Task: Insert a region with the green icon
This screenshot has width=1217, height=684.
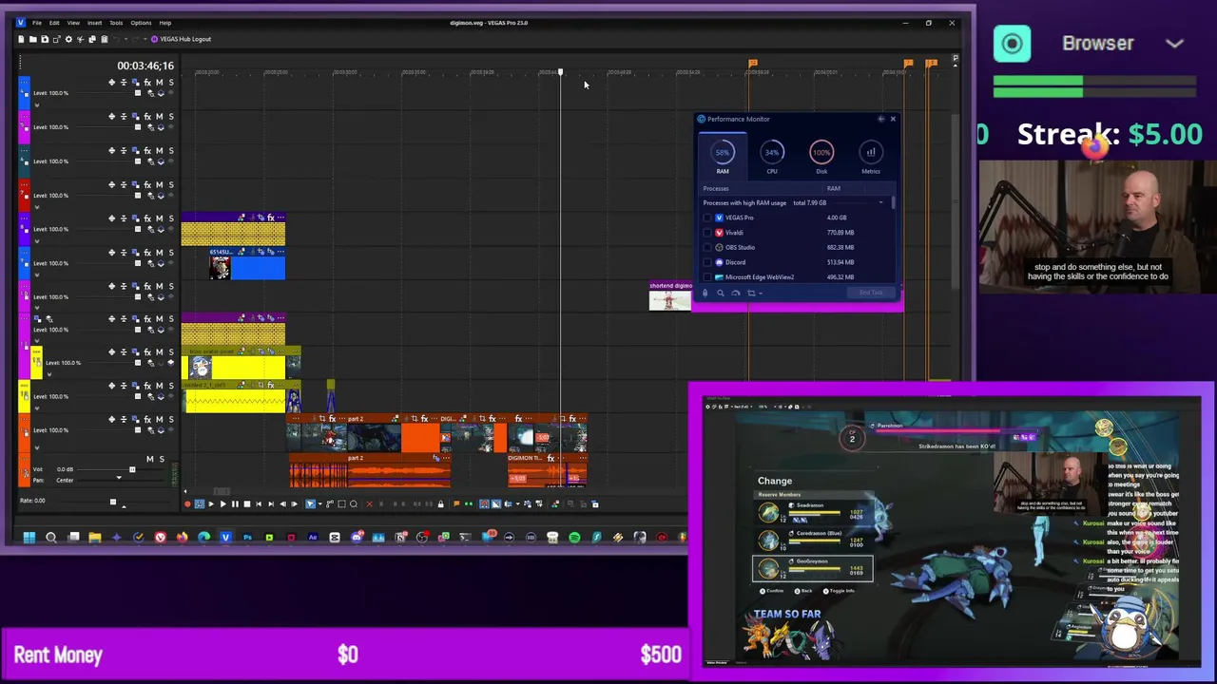Action: point(469,503)
